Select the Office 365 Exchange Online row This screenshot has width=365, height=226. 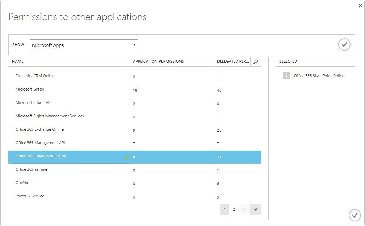tap(135, 130)
